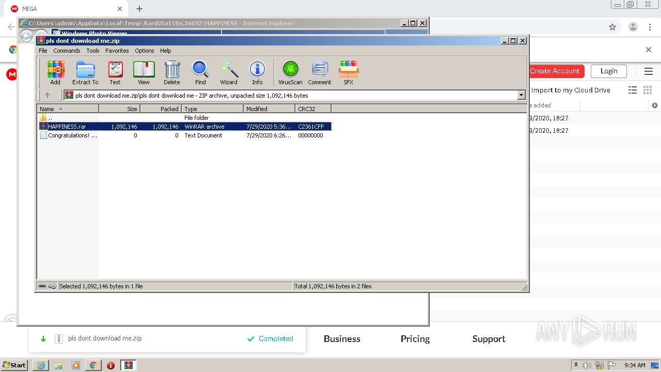Go up one folder level arrow
This screenshot has height=372, width=661.
point(48,95)
